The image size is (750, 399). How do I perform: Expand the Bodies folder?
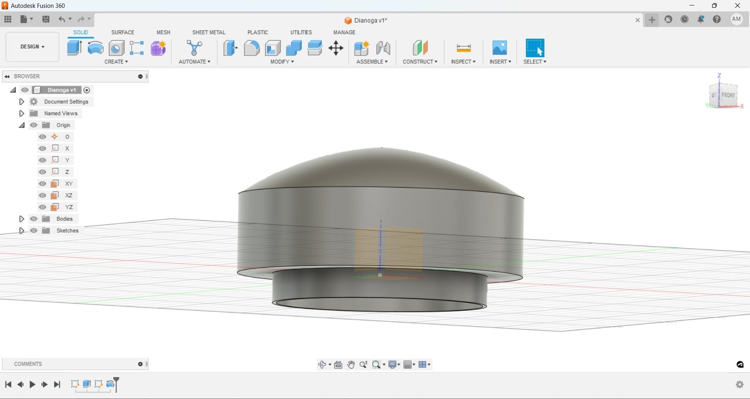tap(22, 219)
